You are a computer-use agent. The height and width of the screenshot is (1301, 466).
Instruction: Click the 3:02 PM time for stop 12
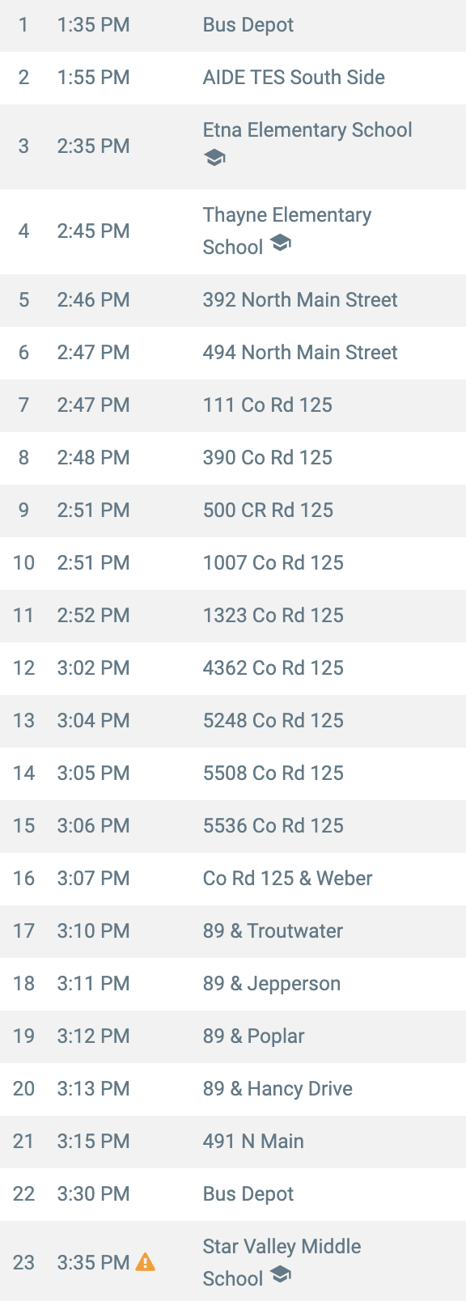93,668
